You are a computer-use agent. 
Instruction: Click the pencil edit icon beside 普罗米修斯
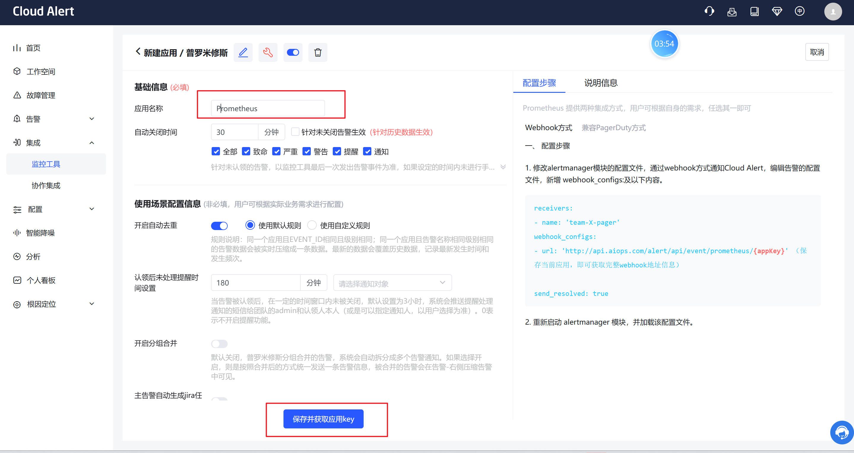[243, 52]
